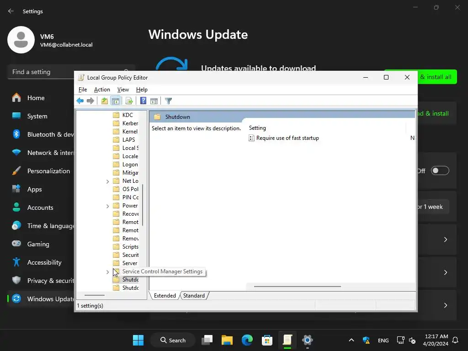Switch to the Extended tab
468x351 pixels.
[165, 296]
